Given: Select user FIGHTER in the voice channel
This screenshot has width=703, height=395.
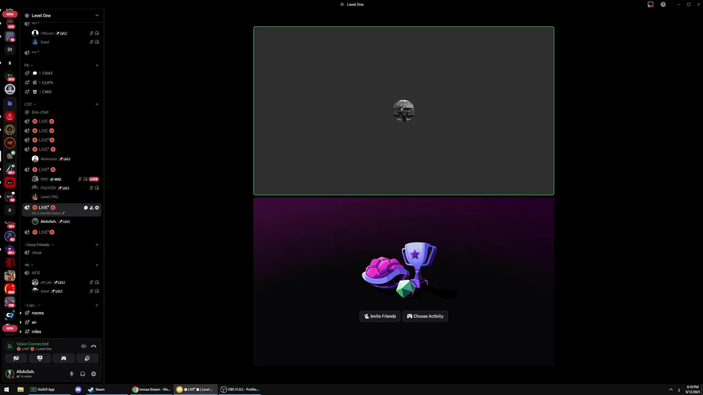Looking at the screenshot, I should coord(65,188).
